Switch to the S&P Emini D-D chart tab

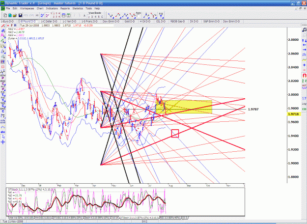click(211, 21)
